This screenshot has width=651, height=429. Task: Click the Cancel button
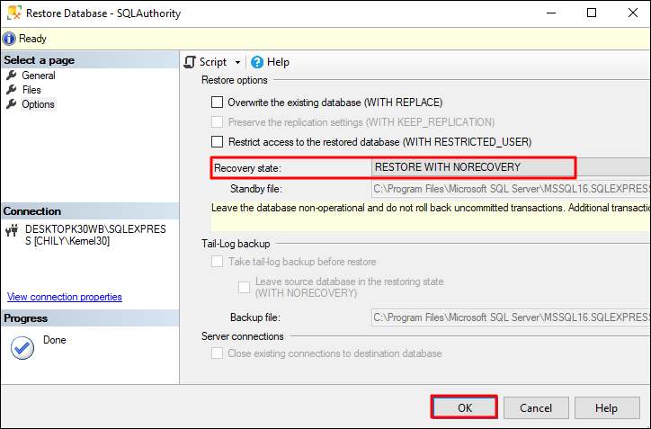pos(536,407)
